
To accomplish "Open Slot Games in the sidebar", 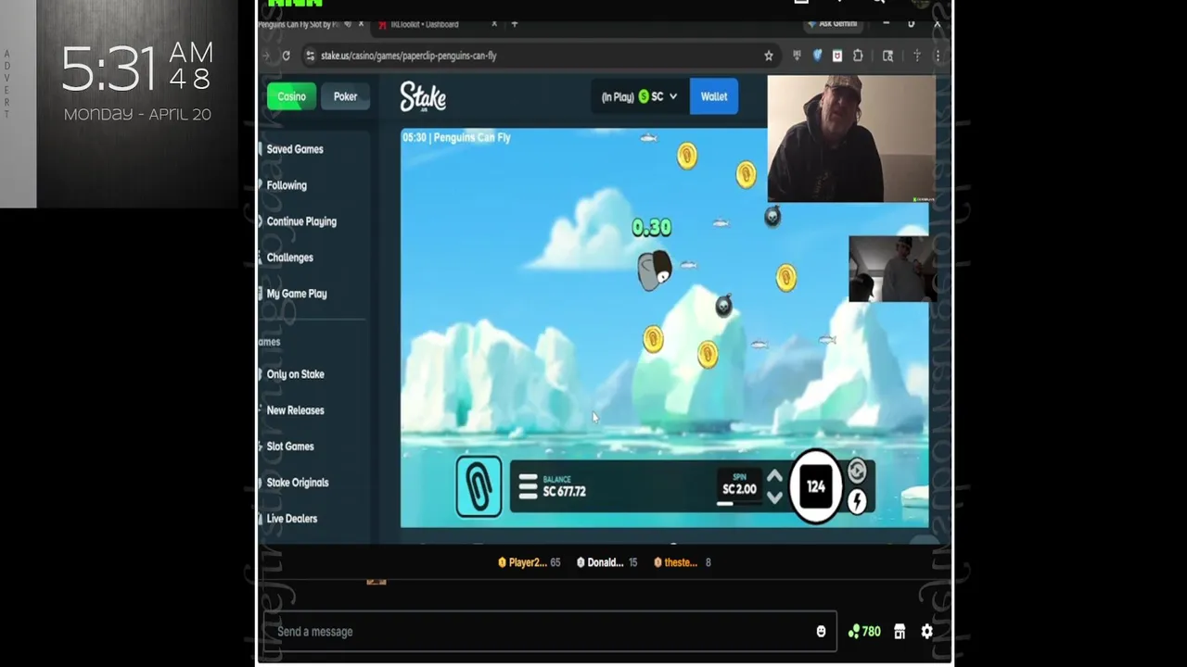I will pos(290,447).
